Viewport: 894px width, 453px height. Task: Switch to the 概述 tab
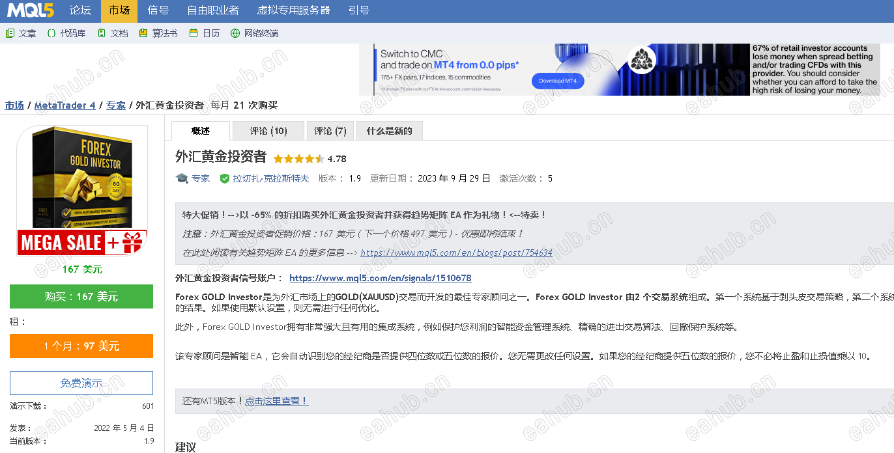(x=201, y=131)
